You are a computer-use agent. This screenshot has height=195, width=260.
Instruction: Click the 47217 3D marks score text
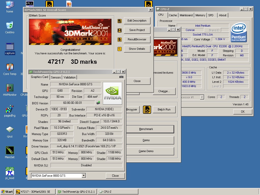72,62
